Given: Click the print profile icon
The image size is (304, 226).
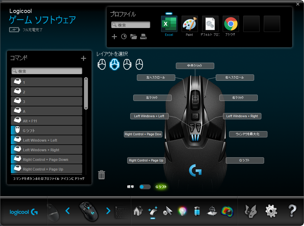Looking at the screenshot, I should (143, 36).
